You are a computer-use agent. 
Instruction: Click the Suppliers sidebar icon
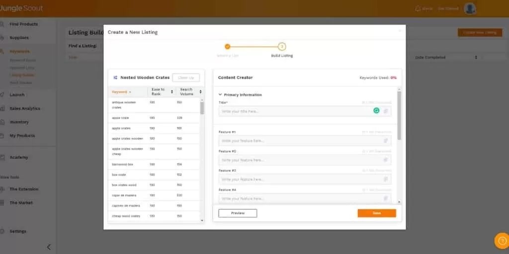2,38
